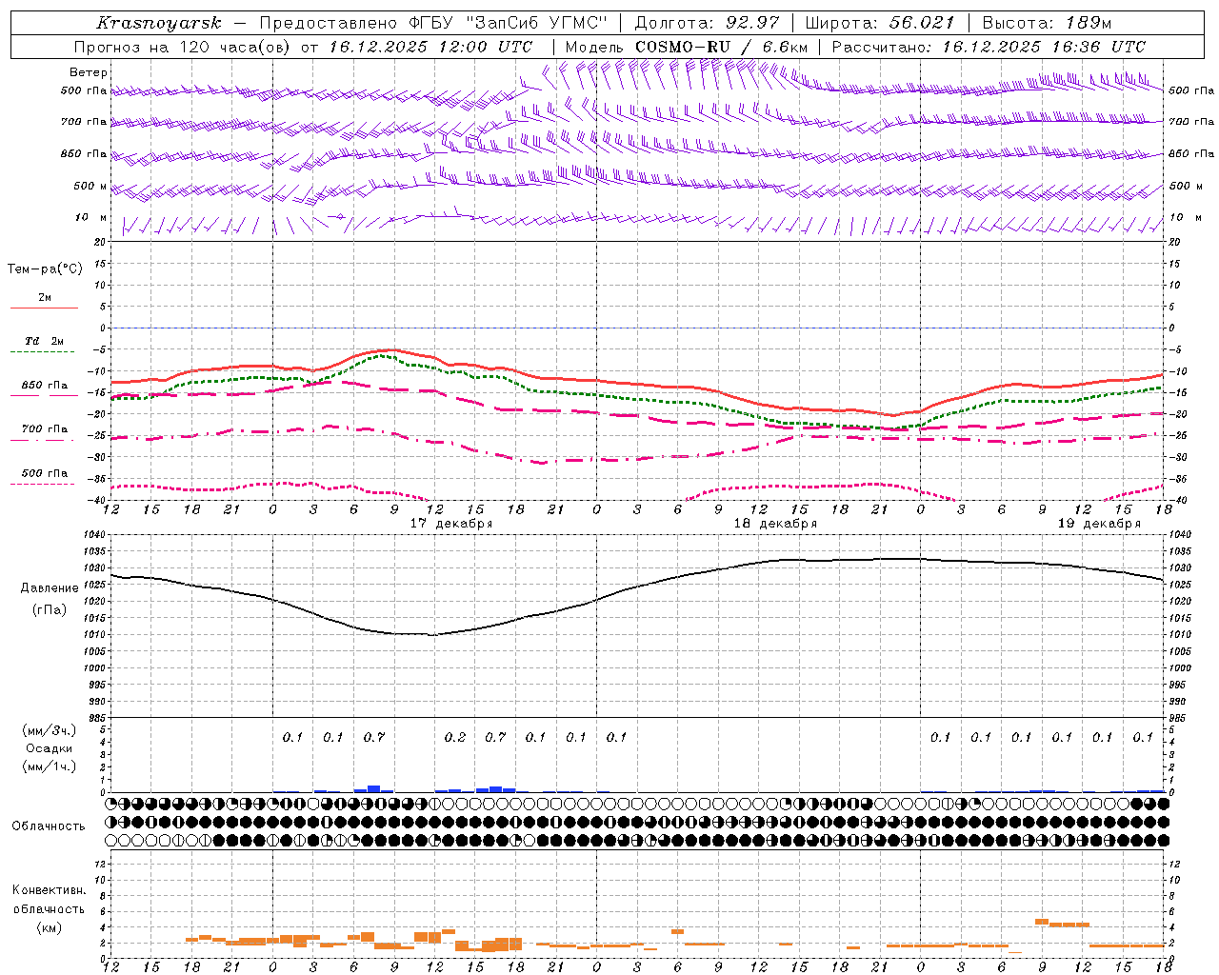The height and width of the screenshot is (975, 1219).
Task: Click the 10 м wind level label on left
Action: (91, 218)
